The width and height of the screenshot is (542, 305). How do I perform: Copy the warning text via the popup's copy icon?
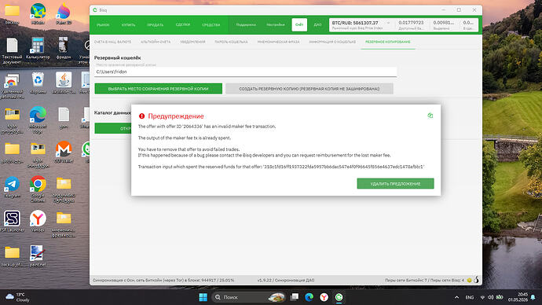(430, 116)
